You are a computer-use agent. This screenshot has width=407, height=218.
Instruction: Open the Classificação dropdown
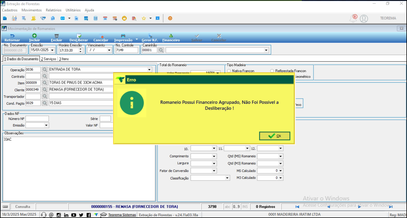(227, 178)
